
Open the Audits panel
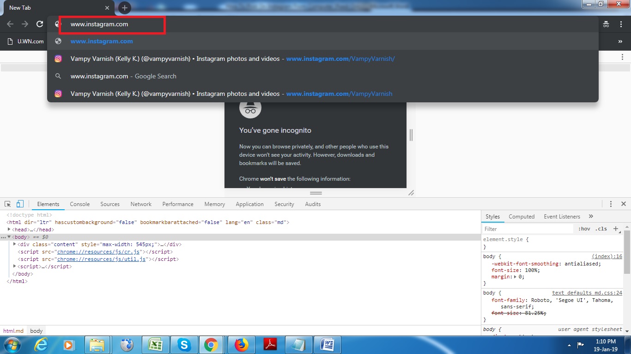313,204
